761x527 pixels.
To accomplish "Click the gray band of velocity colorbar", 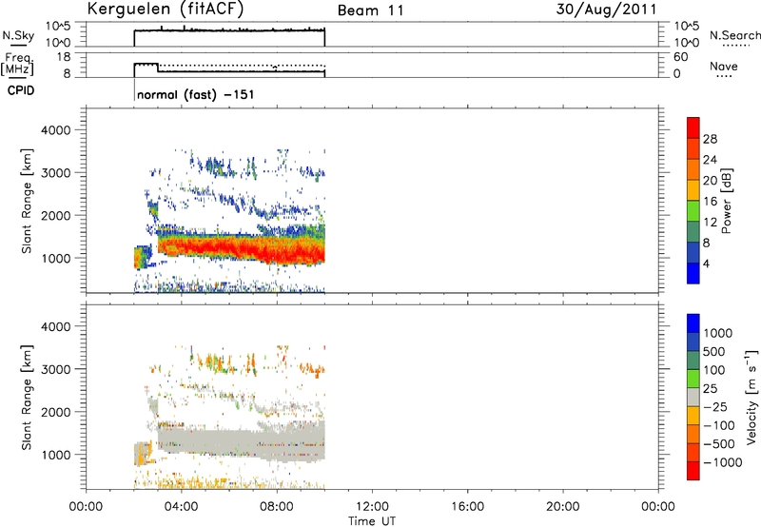I will tap(693, 398).
